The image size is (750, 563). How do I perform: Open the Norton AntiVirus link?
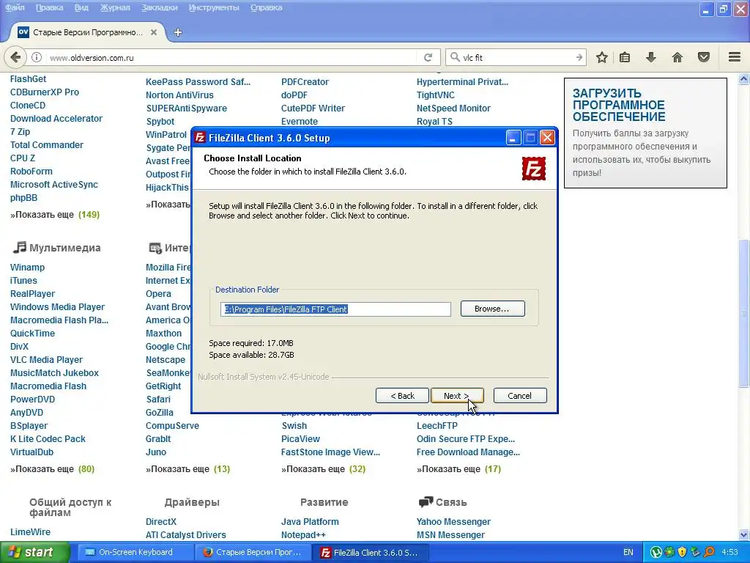(x=179, y=95)
